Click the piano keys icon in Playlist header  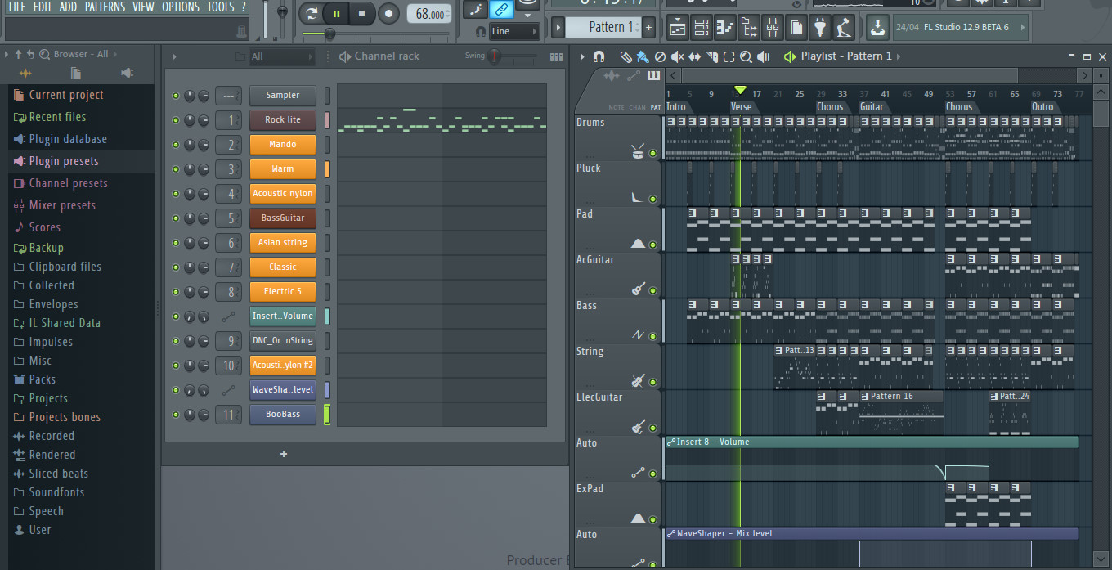pos(652,76)
